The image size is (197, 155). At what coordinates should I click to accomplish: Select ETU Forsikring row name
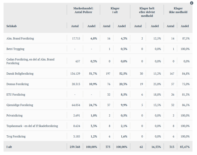(16, 94)
